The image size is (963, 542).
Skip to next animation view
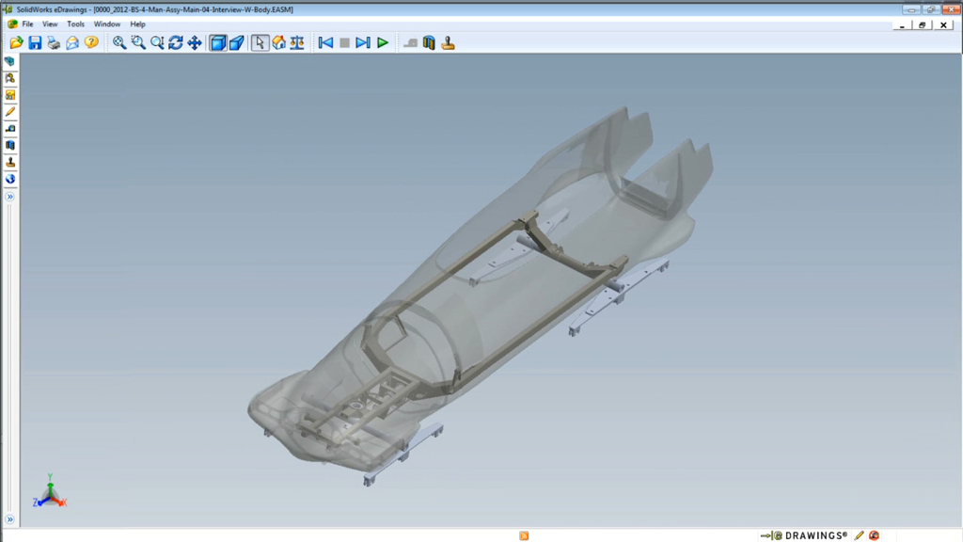click(363, 42)
